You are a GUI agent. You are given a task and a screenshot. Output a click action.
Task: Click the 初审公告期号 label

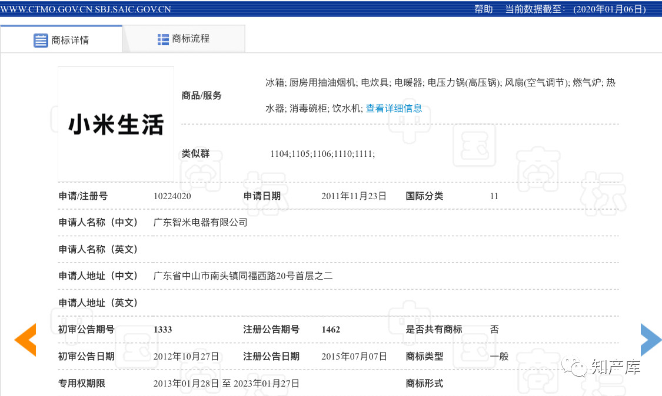(x=86, y=330)
